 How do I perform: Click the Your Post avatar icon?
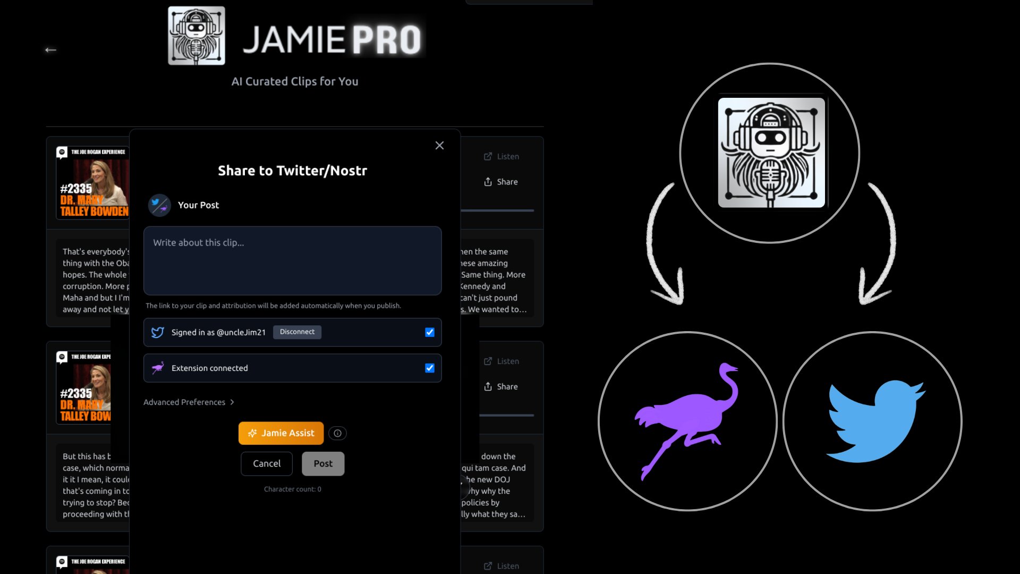click(159, 205)
